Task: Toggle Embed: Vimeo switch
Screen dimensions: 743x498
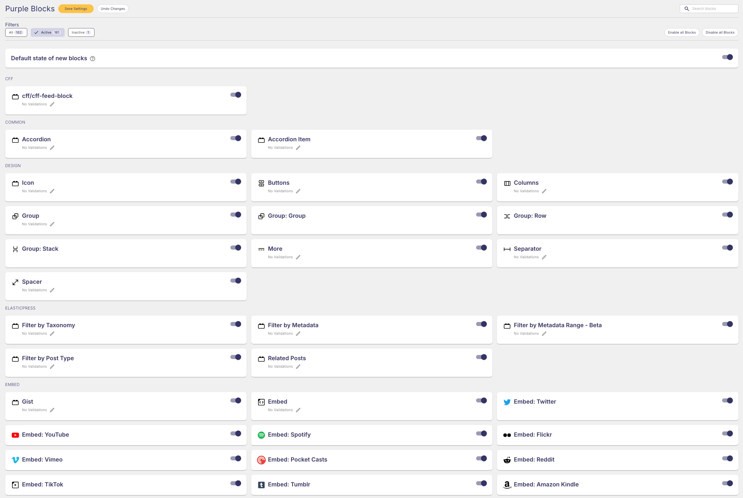Action: coord(236,458)
